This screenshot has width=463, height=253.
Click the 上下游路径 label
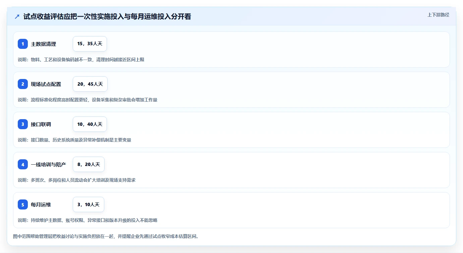tap(438, 15)
